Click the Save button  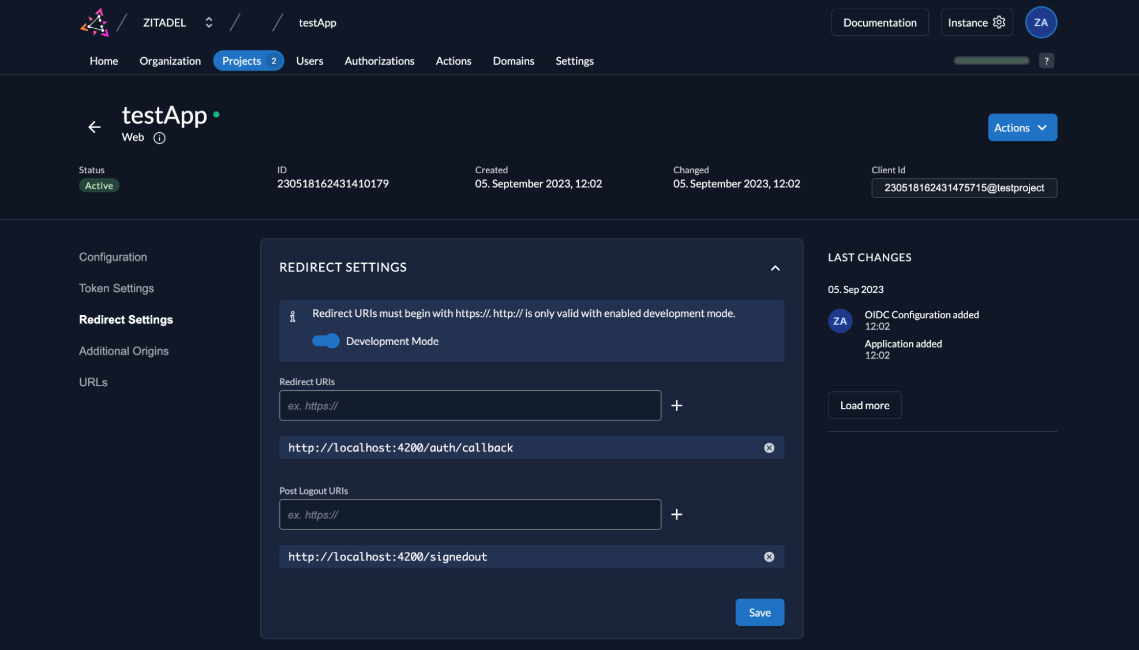tap(759, 612)
